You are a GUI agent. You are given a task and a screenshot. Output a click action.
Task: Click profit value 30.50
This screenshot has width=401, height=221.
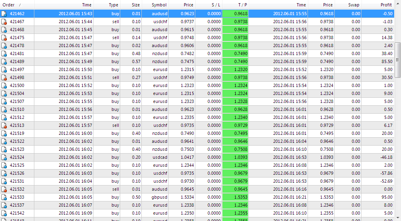coord(387,77)
